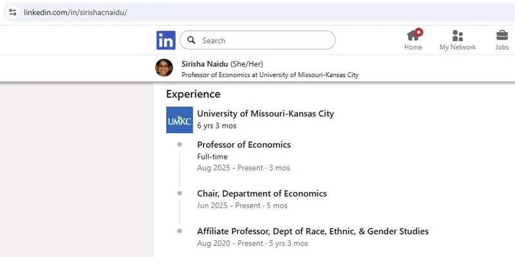
Task: Click 'Aug 2020 - Present · 5 yrs 3 mos' dates
Action: click(252, 244)
